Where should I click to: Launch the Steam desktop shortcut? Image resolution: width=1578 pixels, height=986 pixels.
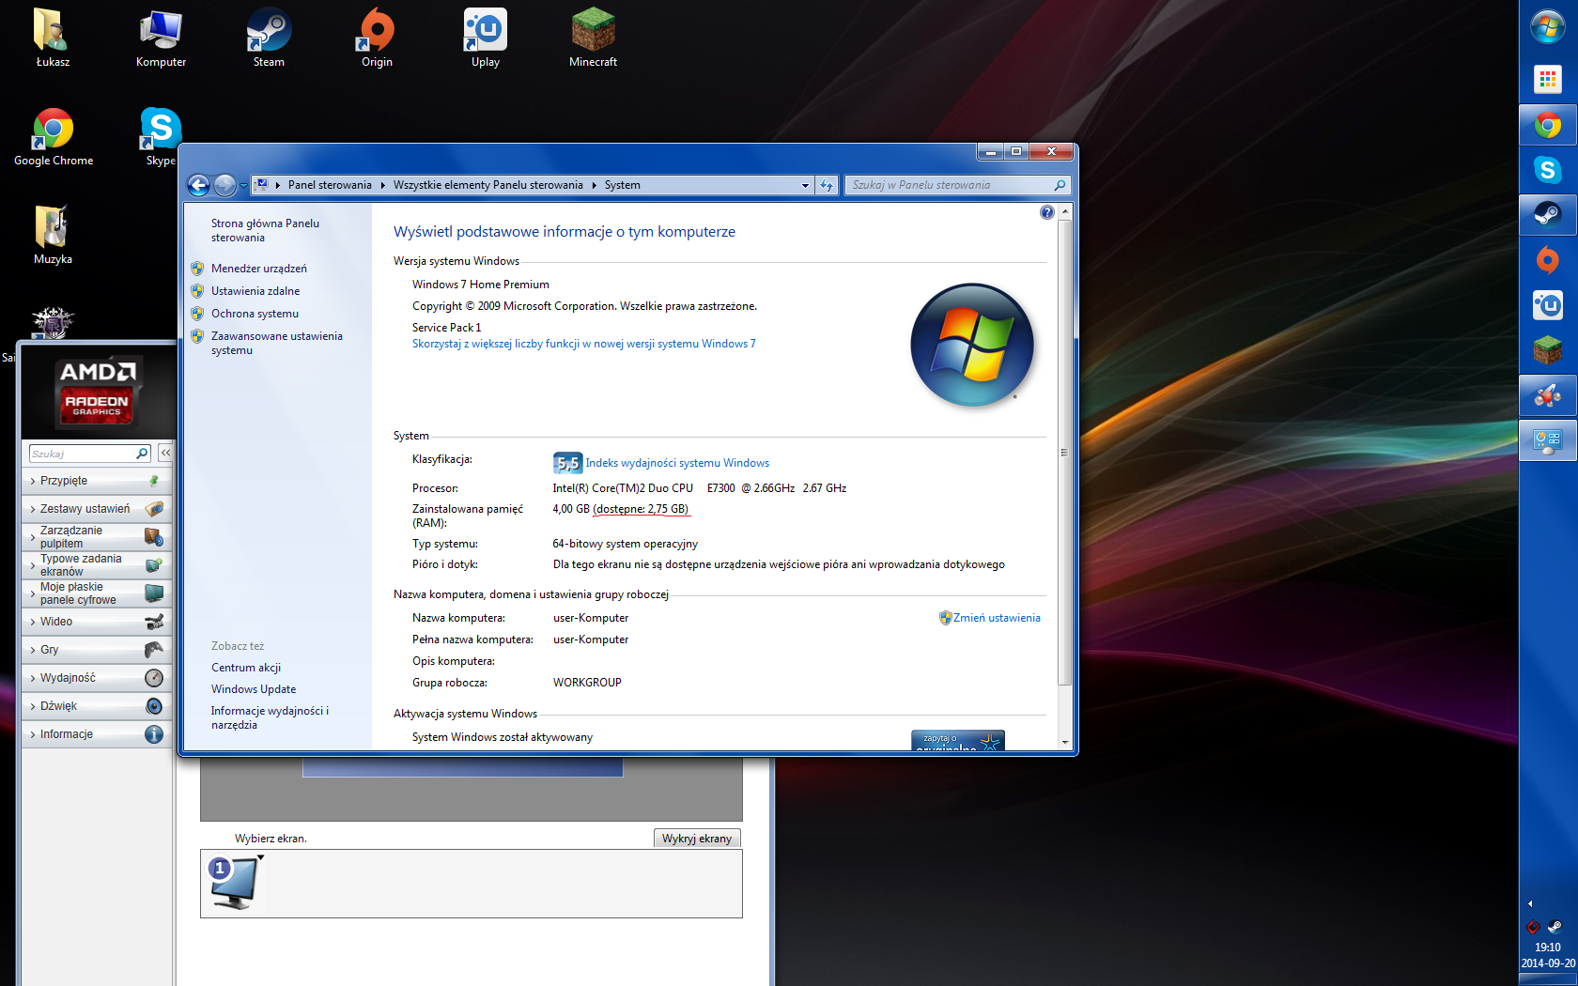coord(269,38)
